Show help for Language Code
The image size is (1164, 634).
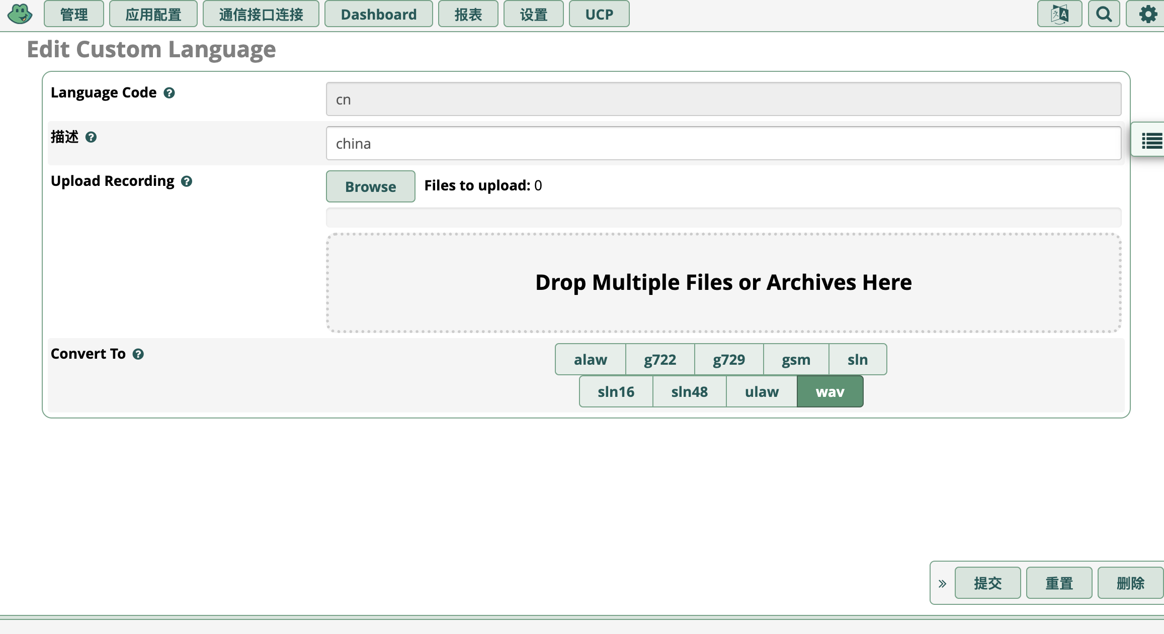coord(170,93)
